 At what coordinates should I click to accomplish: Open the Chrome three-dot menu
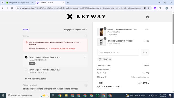coord(171,8)
